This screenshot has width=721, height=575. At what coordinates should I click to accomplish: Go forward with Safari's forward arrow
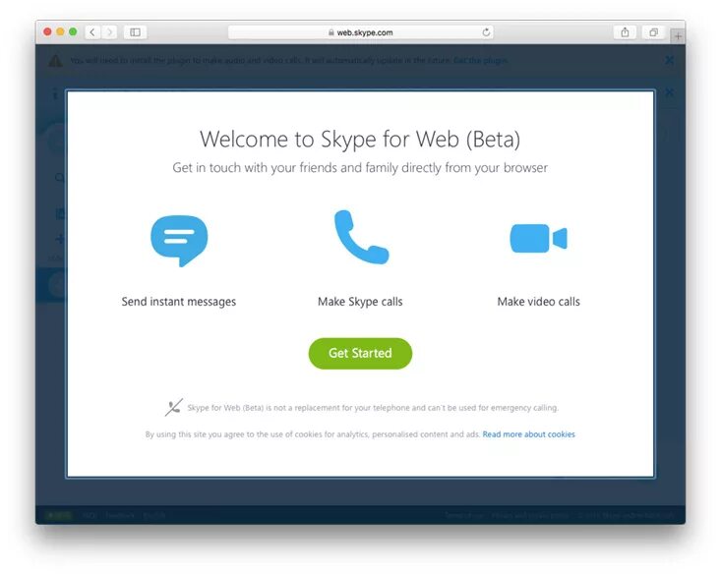pyautogui.click(x=109, y=32)
